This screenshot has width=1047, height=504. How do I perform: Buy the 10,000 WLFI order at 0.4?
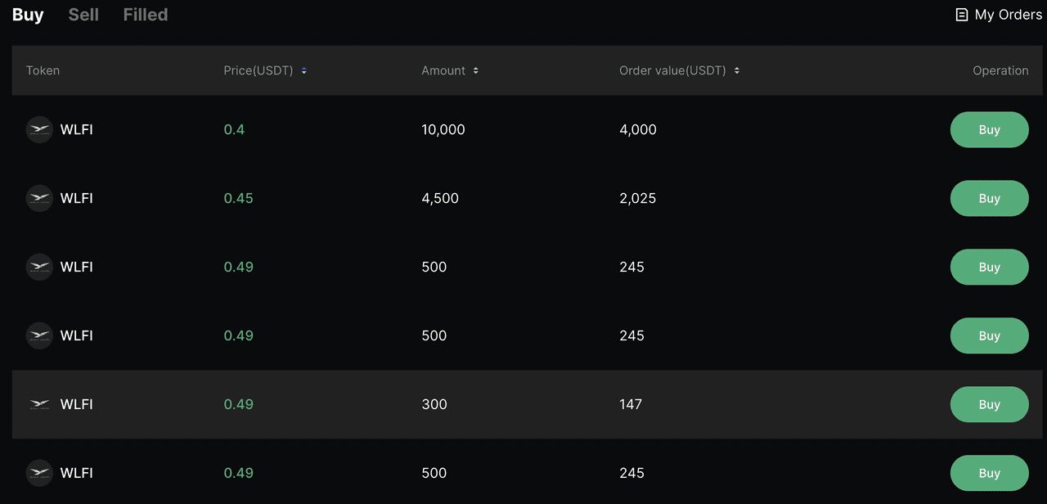[x=989, y=129]
